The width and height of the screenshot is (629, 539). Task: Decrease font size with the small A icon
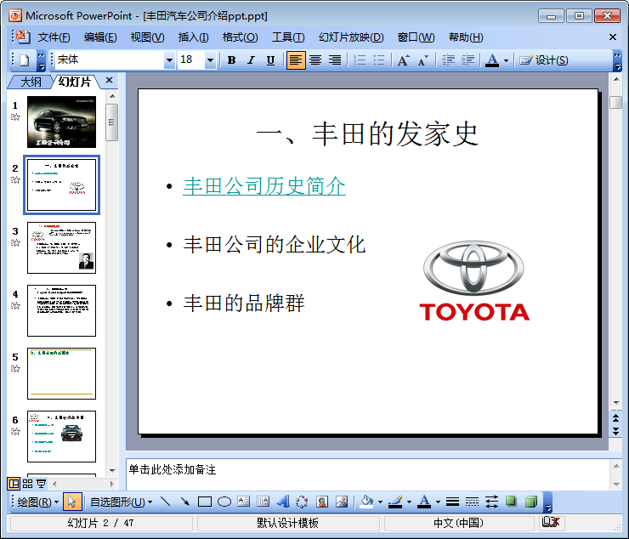pos(422,60)
